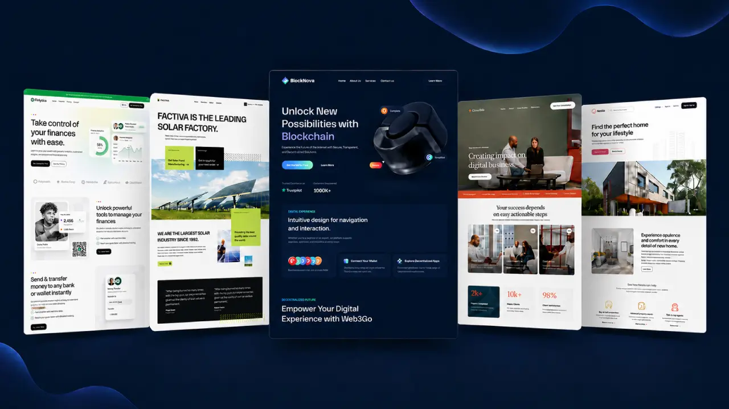
Task: Click the Trustpilot star logo
Action: click(284, 190)
